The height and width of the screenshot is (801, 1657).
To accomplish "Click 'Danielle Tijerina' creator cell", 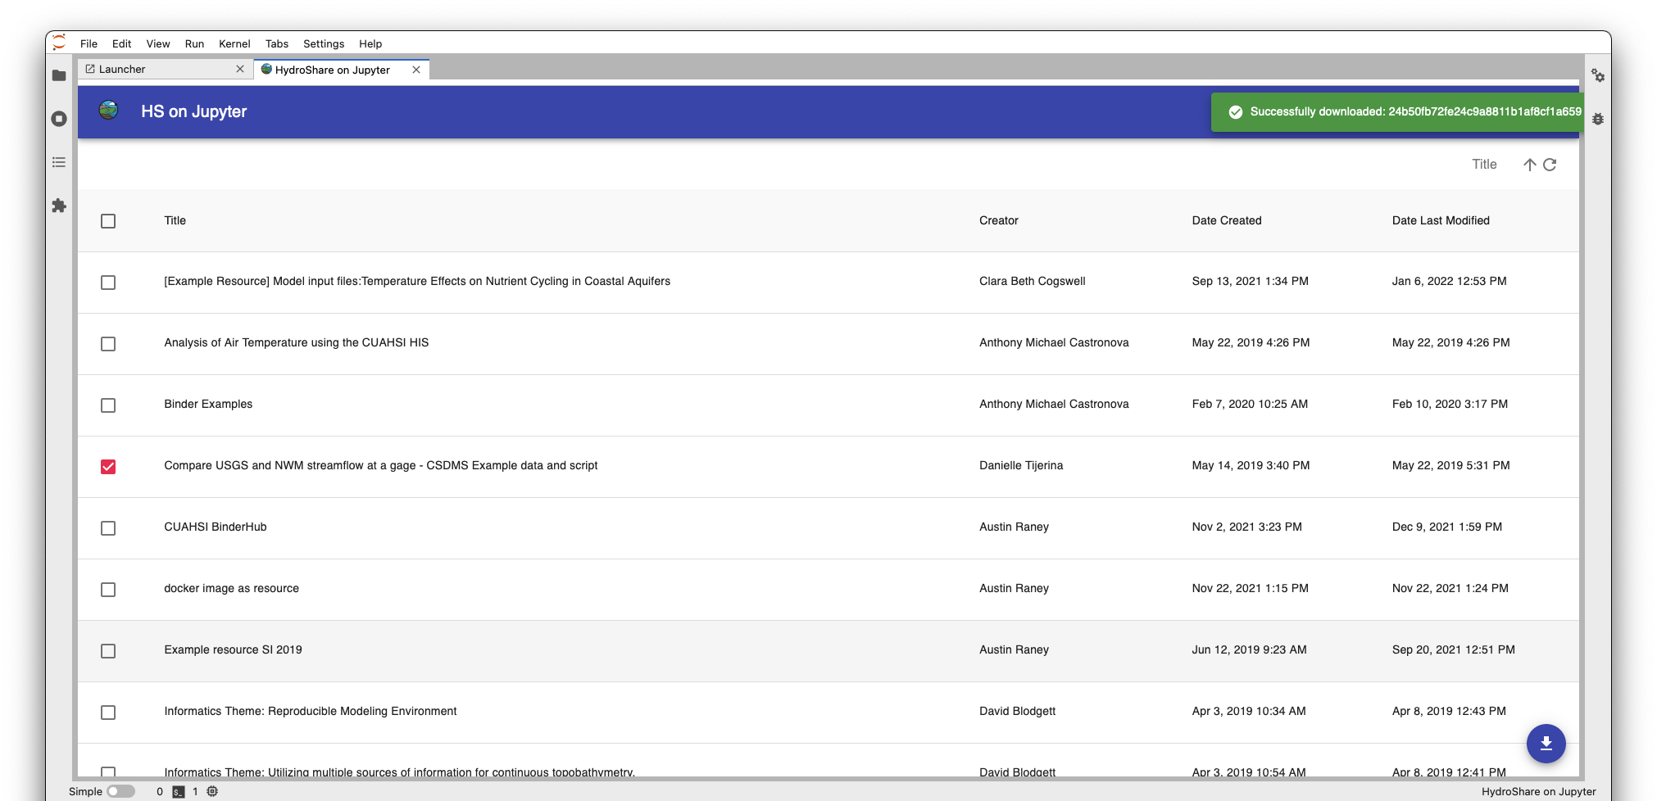I will [1020, 465].
